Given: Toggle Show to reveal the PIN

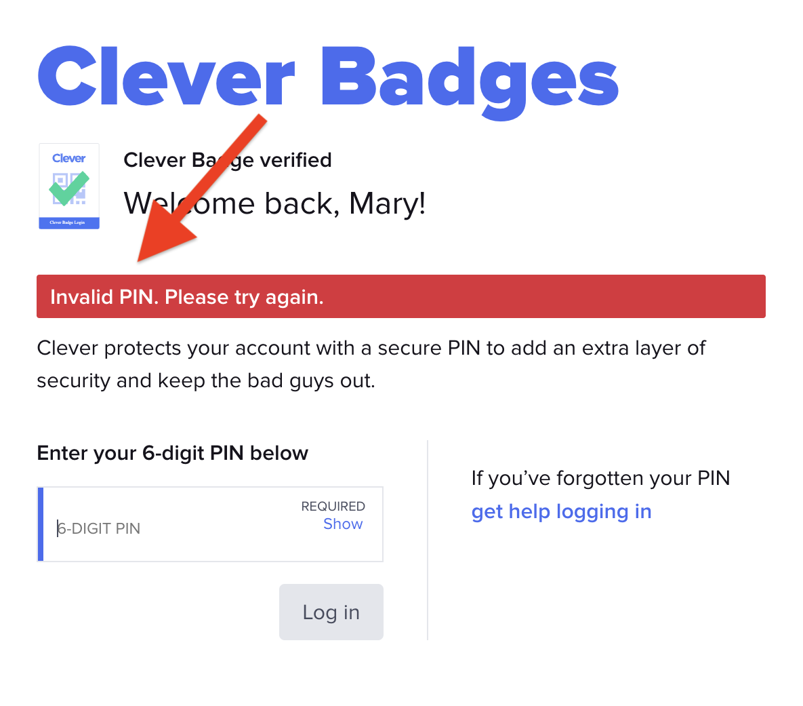Looking at the screenshot, I should pos(343,524).
